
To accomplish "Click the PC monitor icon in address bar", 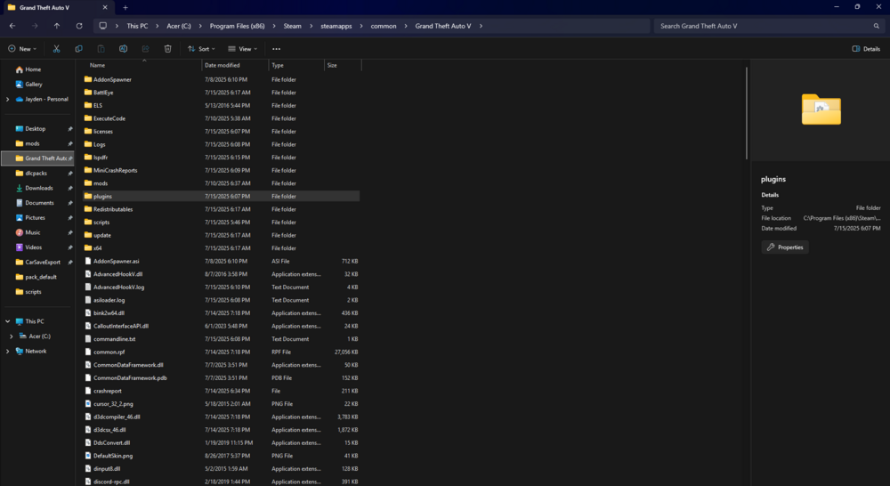I will point(102,26).
